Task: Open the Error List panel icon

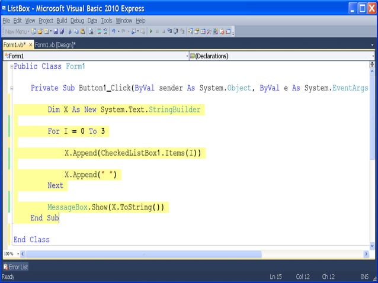Action: pos(5,267)
